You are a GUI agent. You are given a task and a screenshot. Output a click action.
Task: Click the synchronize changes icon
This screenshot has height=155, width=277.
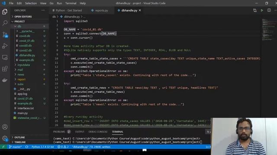coord(27,147)
